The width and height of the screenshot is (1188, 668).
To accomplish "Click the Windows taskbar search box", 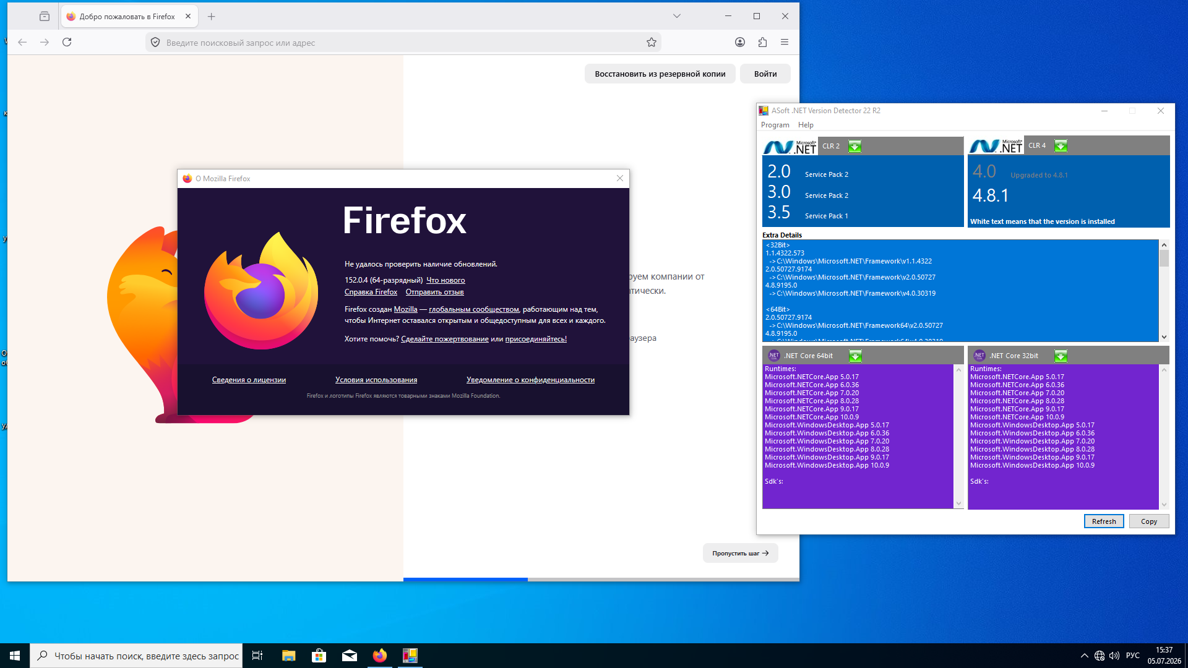I will (136, 656).
